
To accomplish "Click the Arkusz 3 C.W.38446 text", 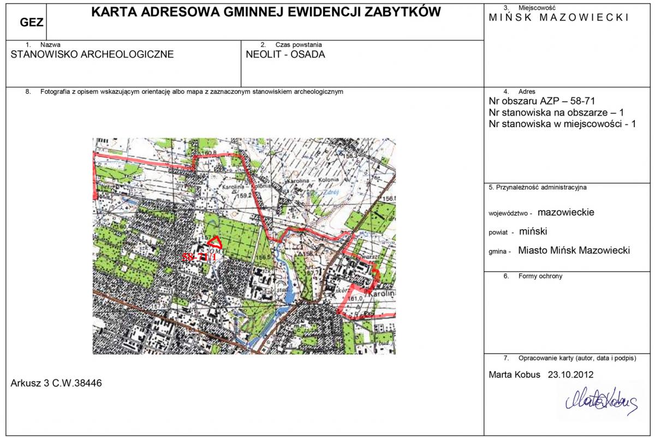I will 56,383.
